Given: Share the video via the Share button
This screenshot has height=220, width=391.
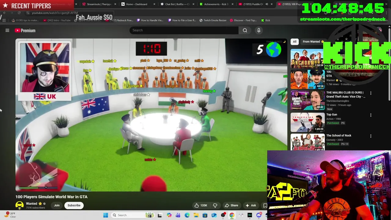Looking at the screenshot, I should 231,205.
